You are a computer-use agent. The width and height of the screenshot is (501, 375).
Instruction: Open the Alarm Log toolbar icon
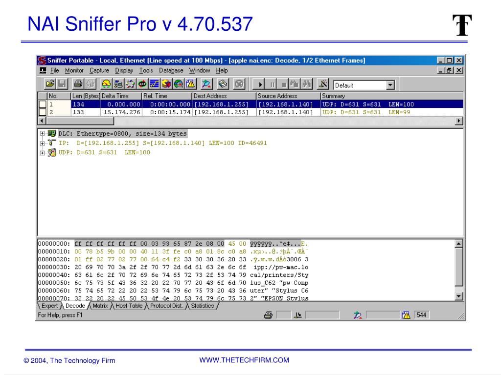coord(190,84)
